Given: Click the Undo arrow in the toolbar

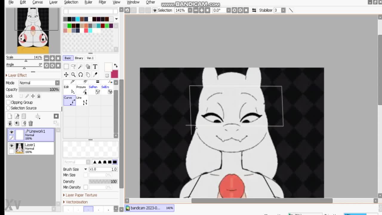Looking at the screenshot, I should [x=127, y=10].
